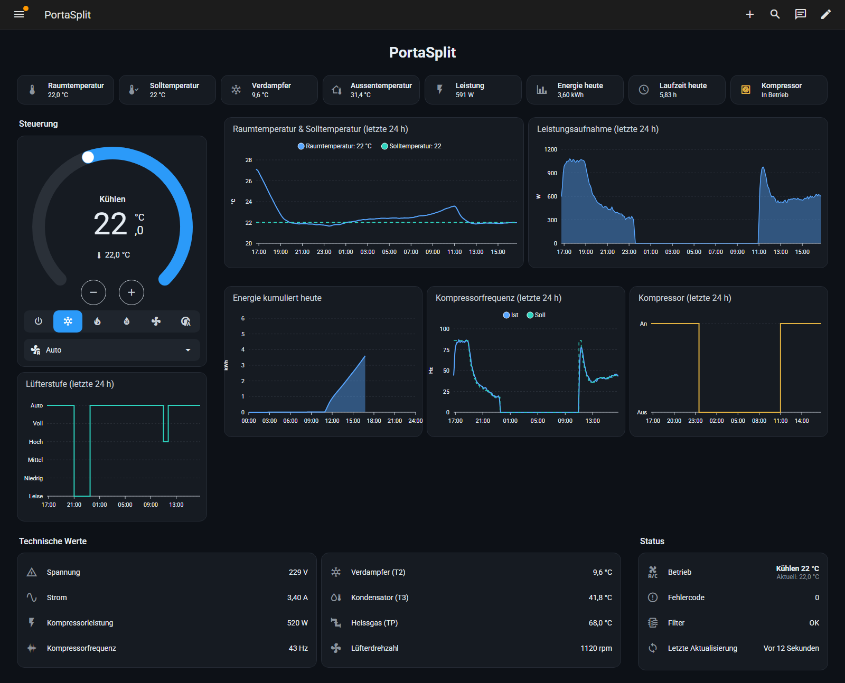Open the Aussentemperatur badge
Viewport: 845px width, 683px height.
coord(371,90)
